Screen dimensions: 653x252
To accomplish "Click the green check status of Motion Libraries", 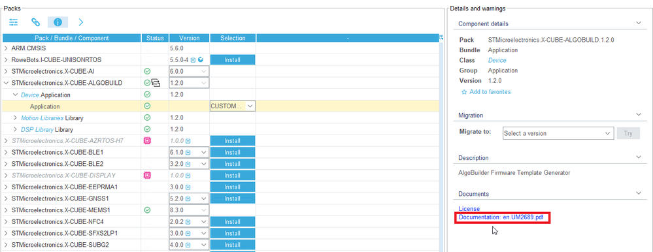I will tap(147, 118).
